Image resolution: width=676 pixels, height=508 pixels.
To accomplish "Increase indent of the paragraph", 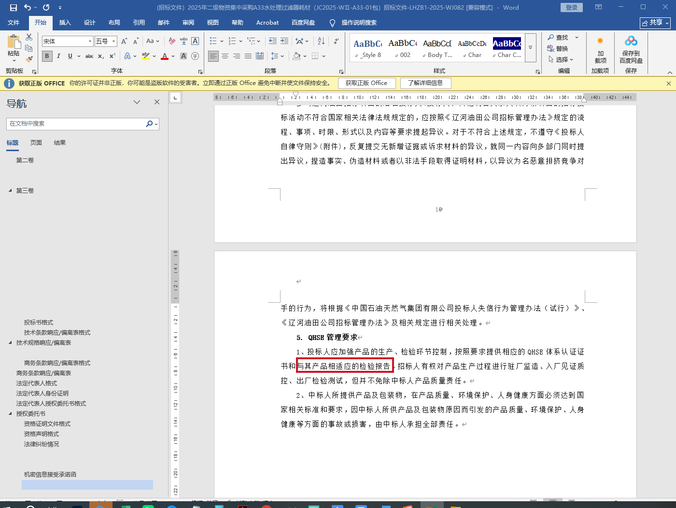I will (284, 41).
